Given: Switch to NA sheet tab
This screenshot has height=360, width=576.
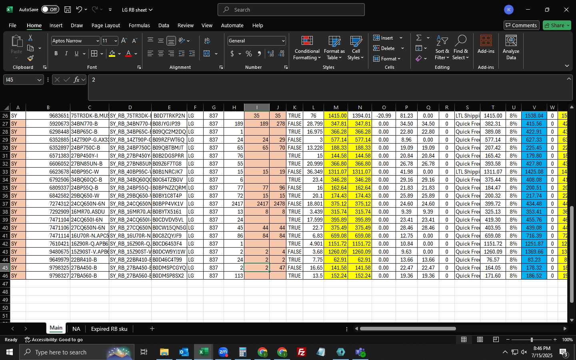Looking at the screenshot, I should click(76, 329).
